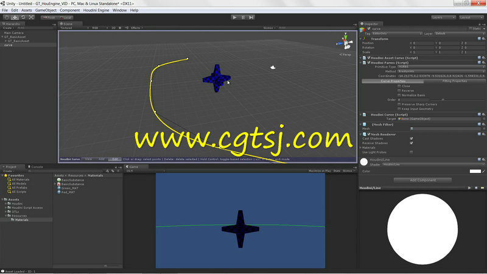The width and height of the screenshot is (487, 274).
Task: Click Houdini Curve Add mode button
Action: 102,159
